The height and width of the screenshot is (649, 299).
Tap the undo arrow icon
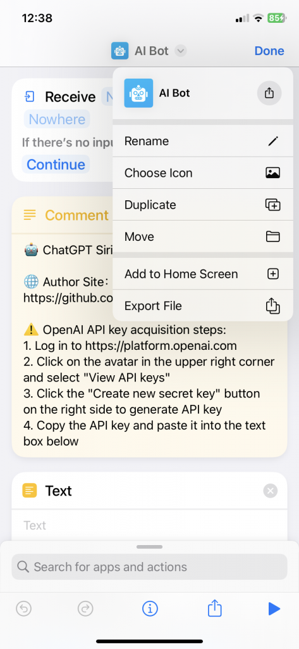(x=23, y=608)
